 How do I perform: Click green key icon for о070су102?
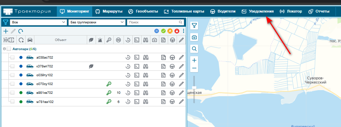tap(109, 84)
